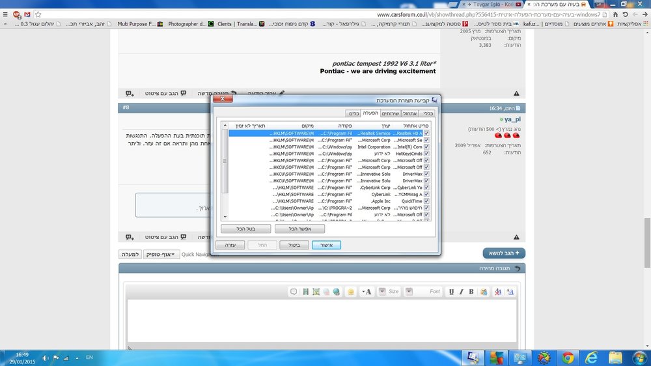Uncheck the Realtek HD A startup item

426,134
